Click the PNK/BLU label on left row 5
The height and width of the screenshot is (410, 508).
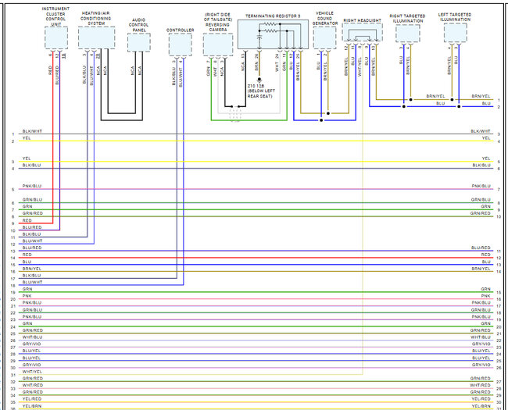[32, 186]
